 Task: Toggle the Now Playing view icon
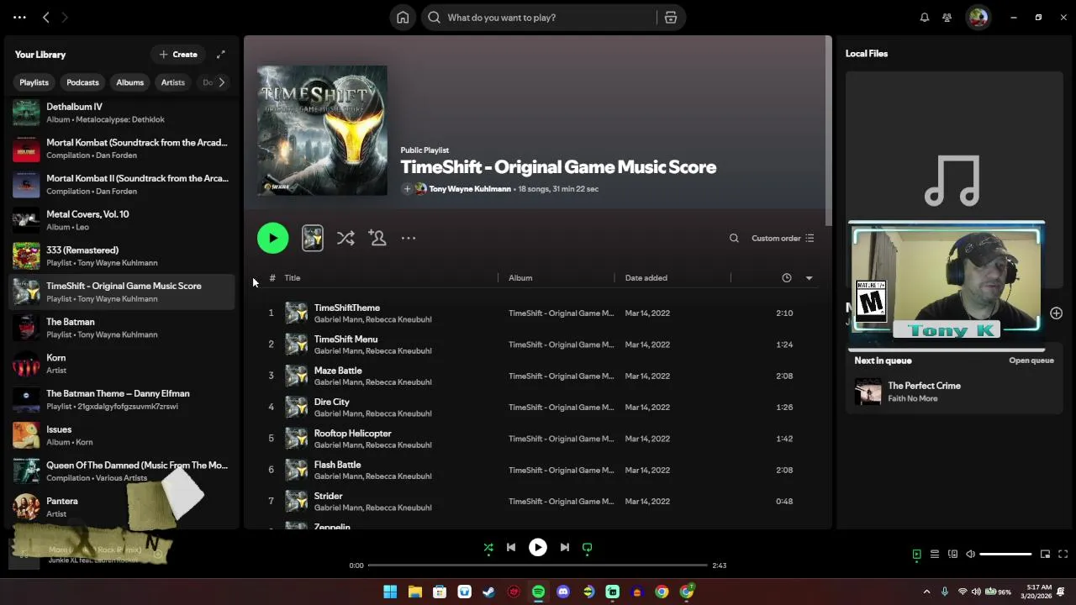(916, 555)
